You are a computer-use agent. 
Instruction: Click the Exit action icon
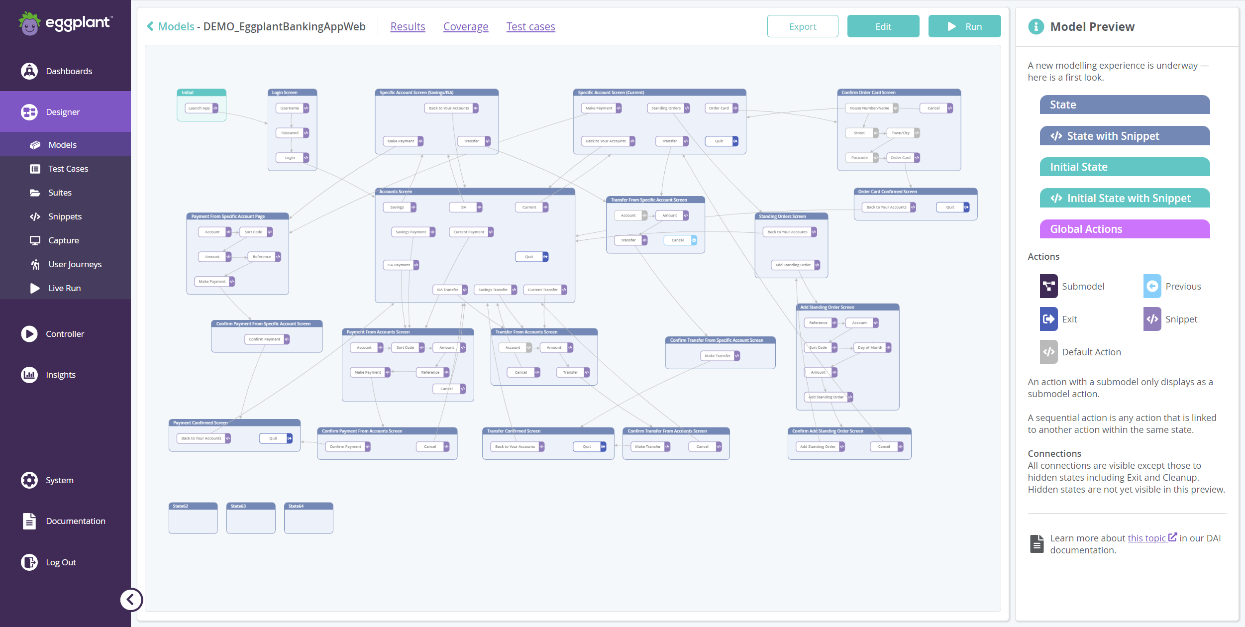pos(1049,319)
